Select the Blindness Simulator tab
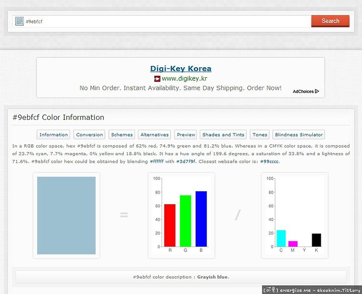 (x=299, y=134)
